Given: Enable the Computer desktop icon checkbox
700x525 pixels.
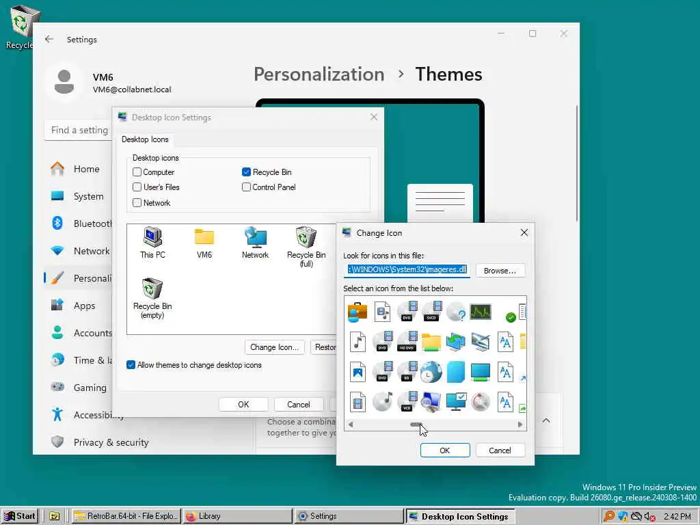Looking at the screenshot, I should coord(137,172).
